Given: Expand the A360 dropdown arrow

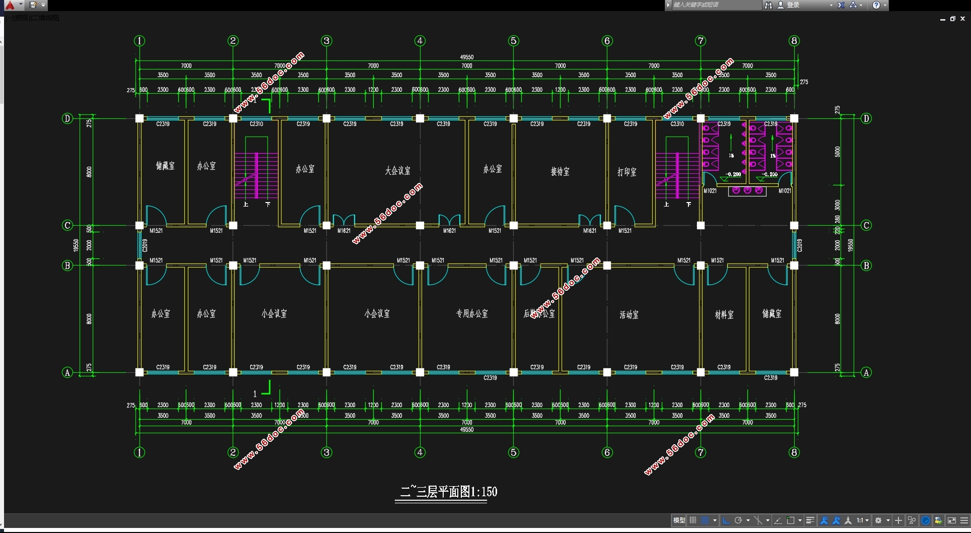Looking at the screenshot, I should tap(861, 5).
